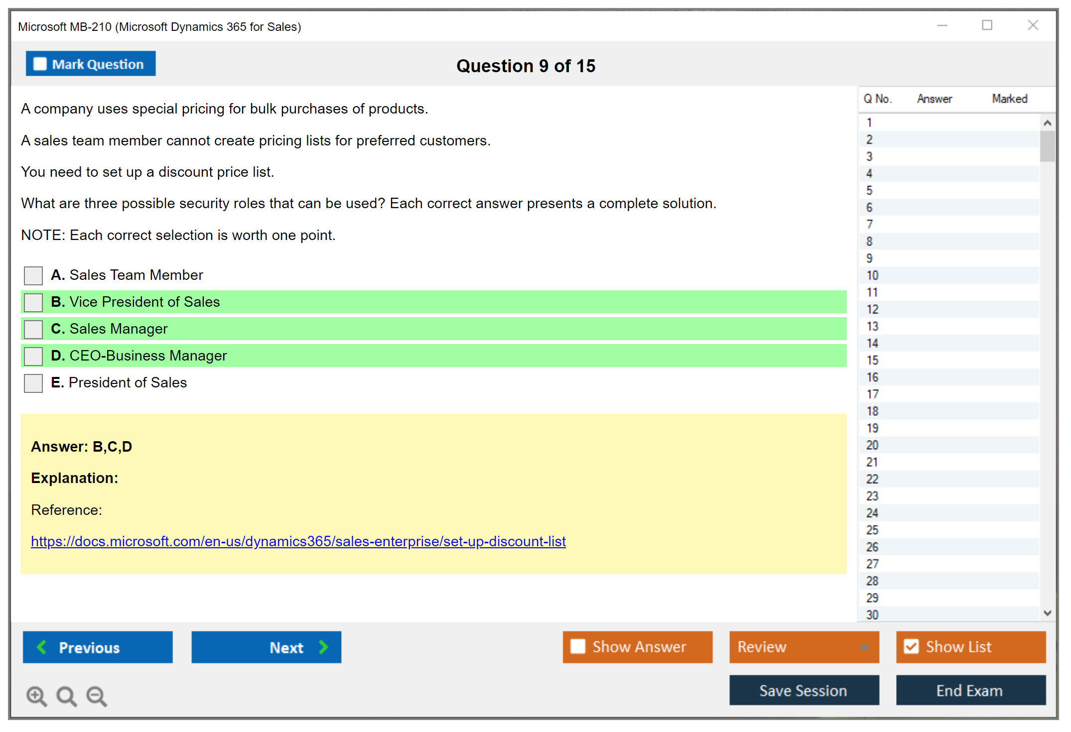Click the zoom out magnifier icon
1071x732 pixels.
(x=97, y=696)
